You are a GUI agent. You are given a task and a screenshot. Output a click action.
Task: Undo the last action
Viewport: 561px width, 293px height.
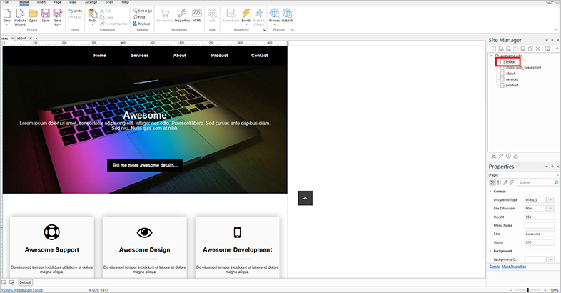pos(75,11)
